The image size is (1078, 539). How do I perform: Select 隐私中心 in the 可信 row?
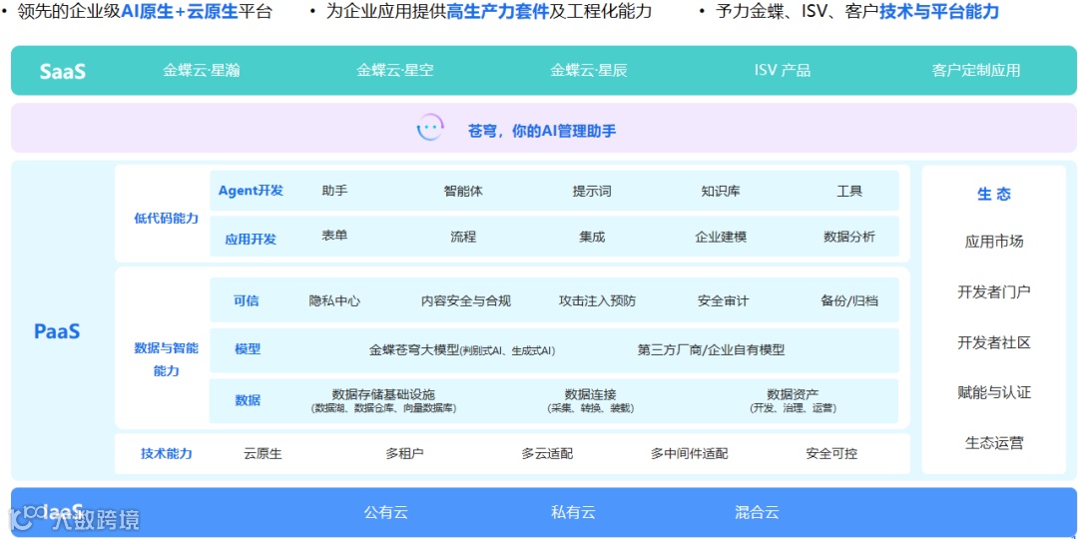point(334,300)
